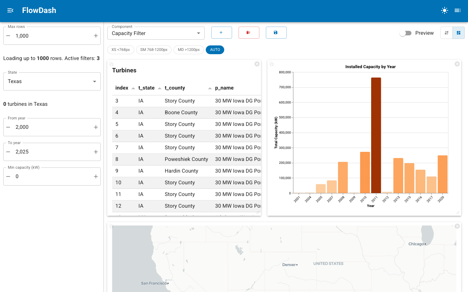Open the State dropdown showing Texas
468x292 pixels.
point(52,81)
